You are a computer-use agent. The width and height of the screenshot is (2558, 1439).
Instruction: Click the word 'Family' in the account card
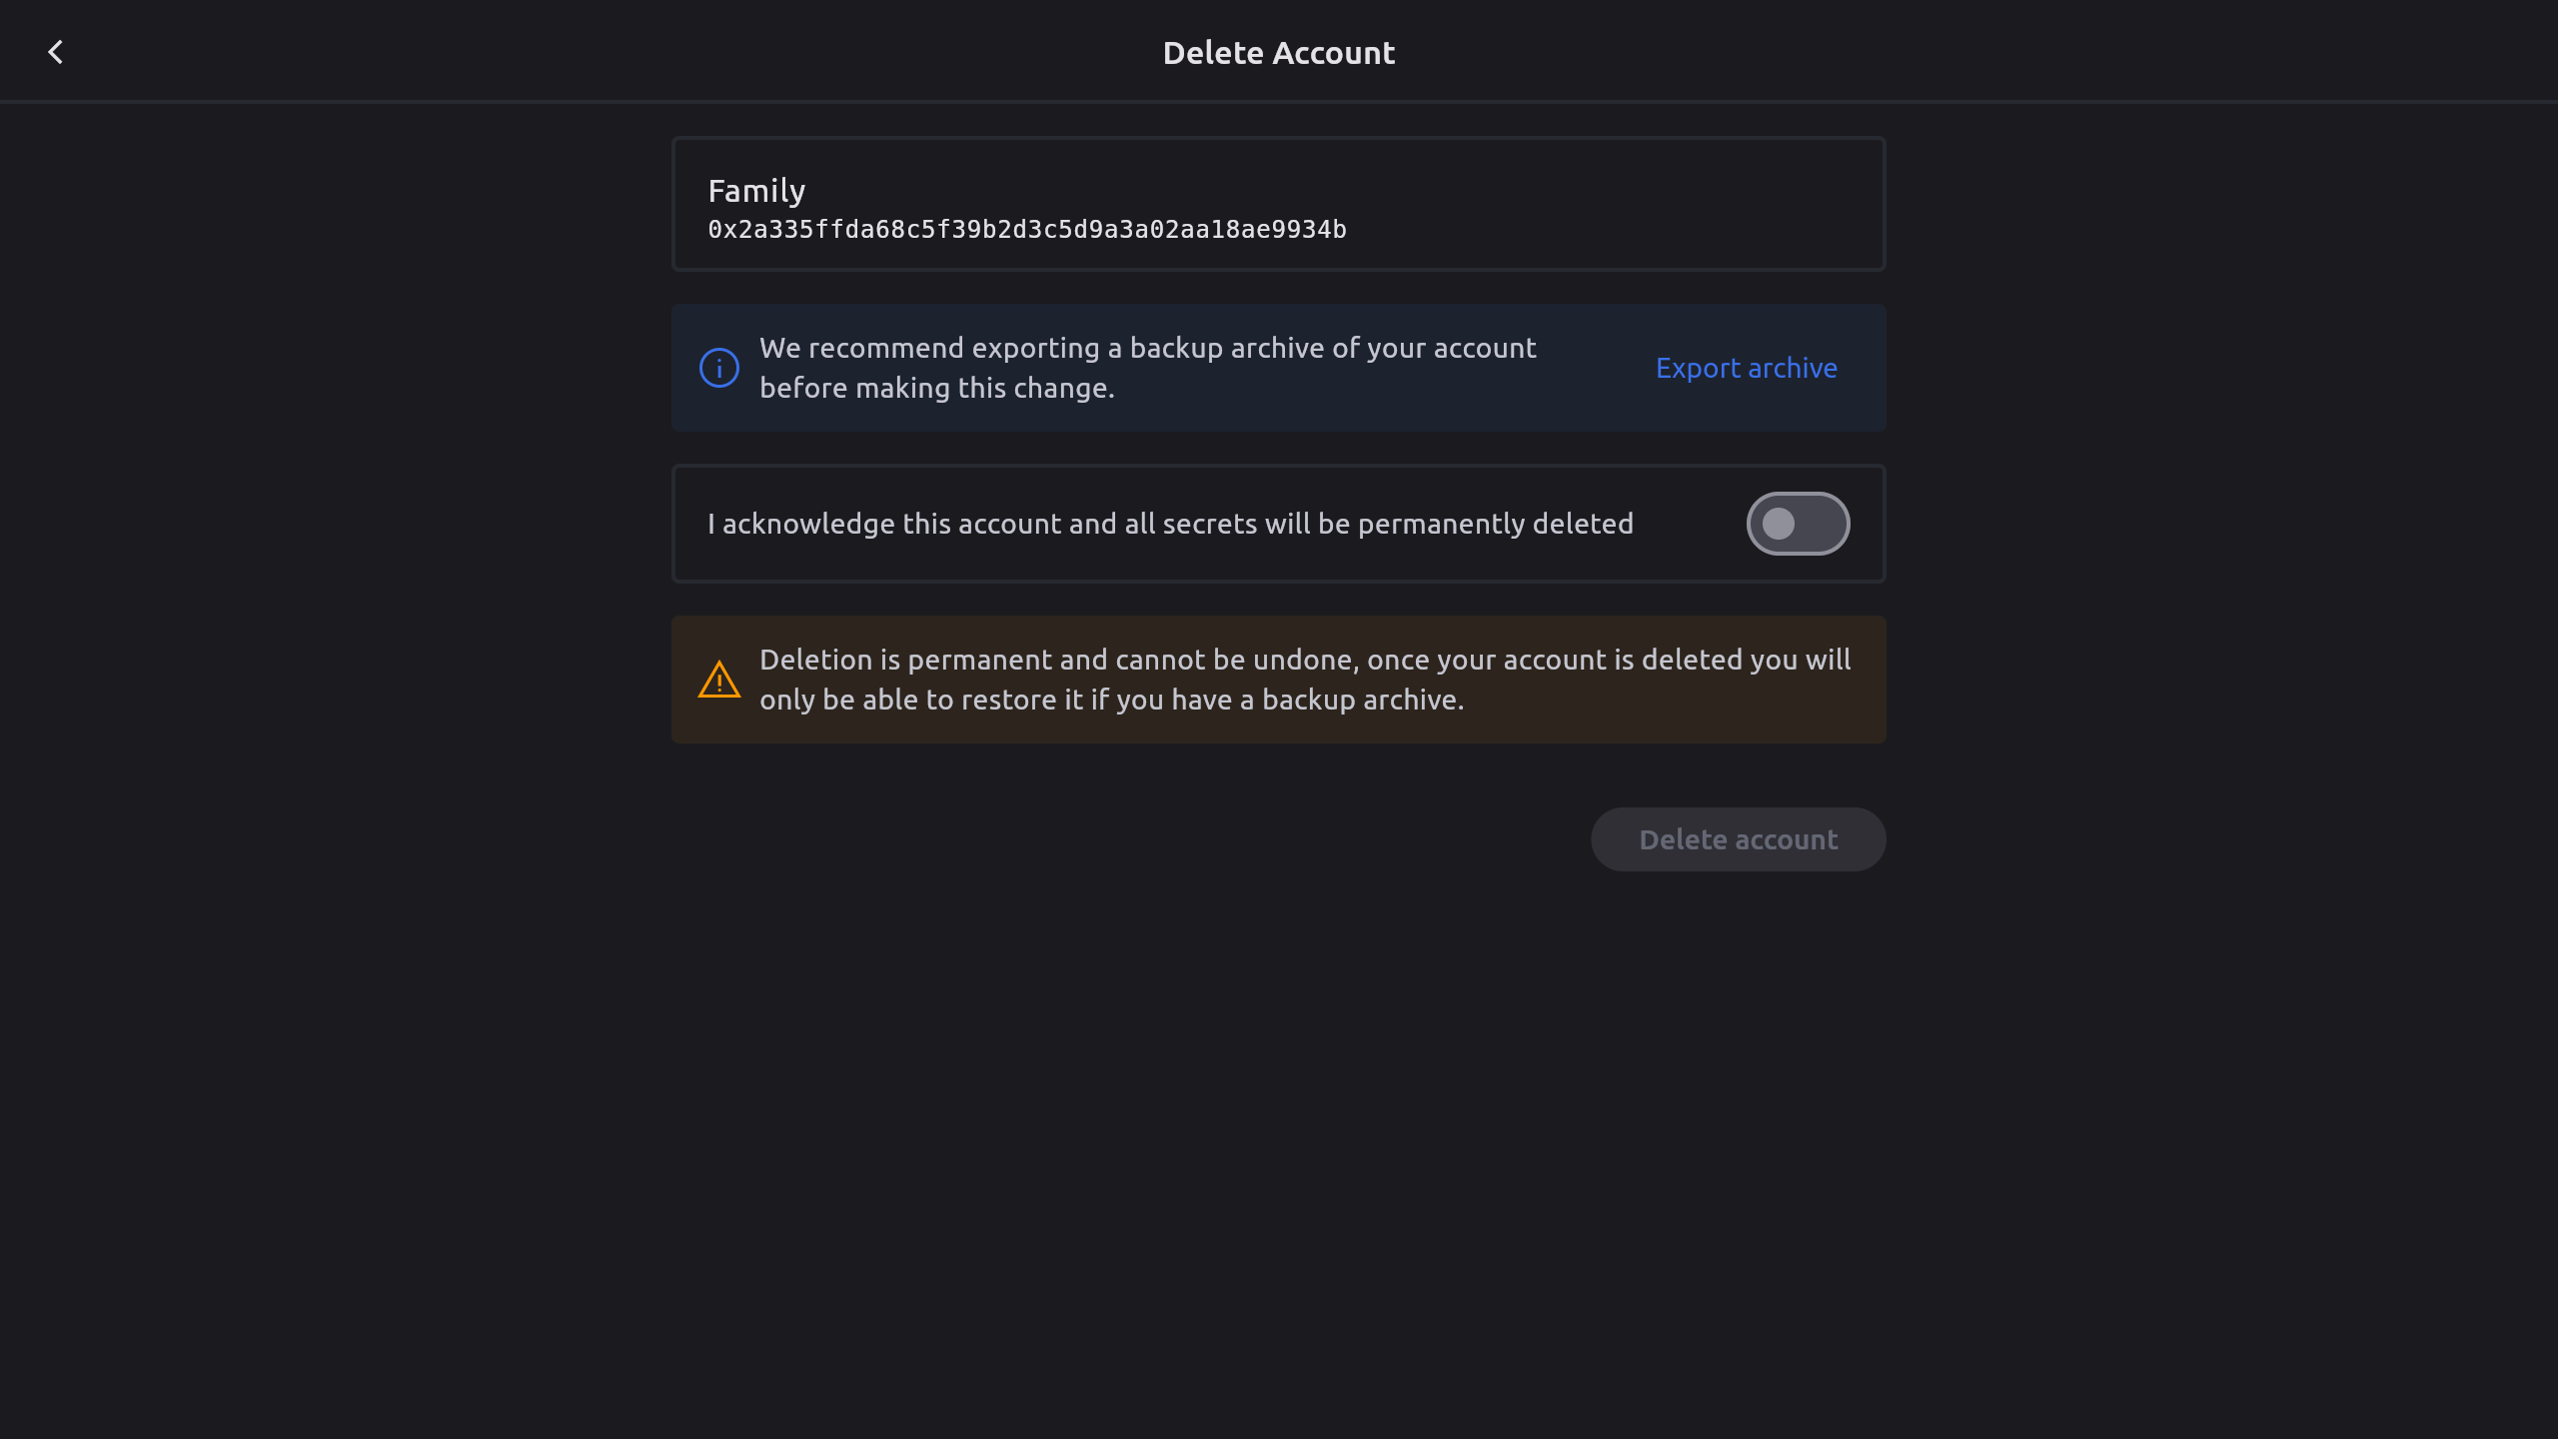[756, 191]
